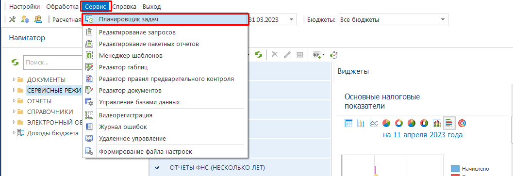The image size is (513, 176).
Task: Click the Выход menu item
Action: (152, 6)
